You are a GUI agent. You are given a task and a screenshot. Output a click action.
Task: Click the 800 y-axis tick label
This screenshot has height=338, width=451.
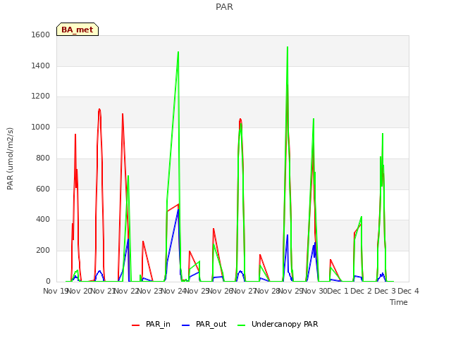click(43, 158)
